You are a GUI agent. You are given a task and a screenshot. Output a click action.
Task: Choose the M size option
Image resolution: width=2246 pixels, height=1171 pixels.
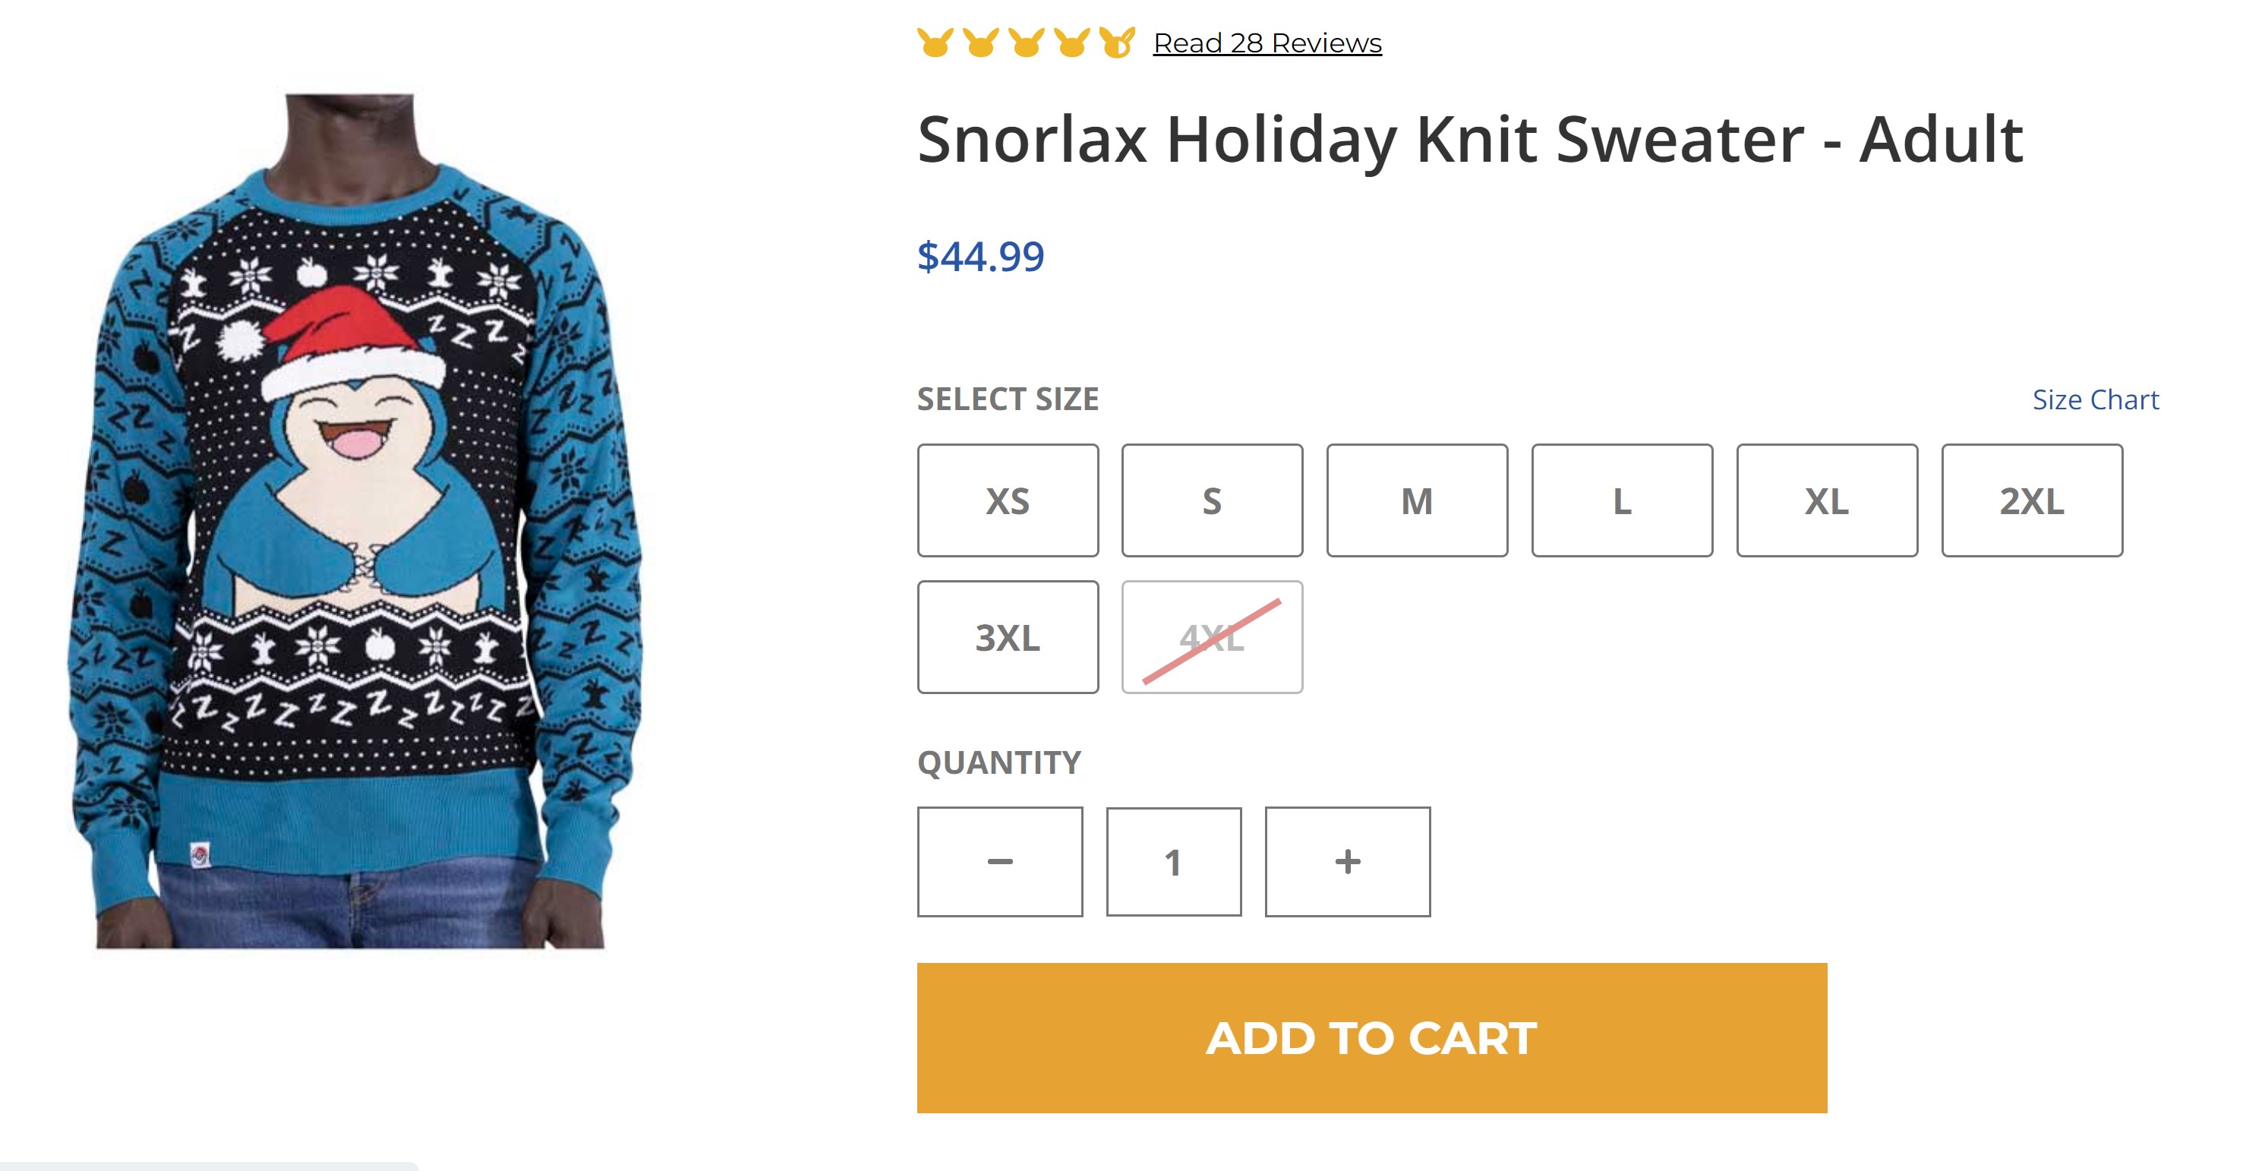point(1418,500)
